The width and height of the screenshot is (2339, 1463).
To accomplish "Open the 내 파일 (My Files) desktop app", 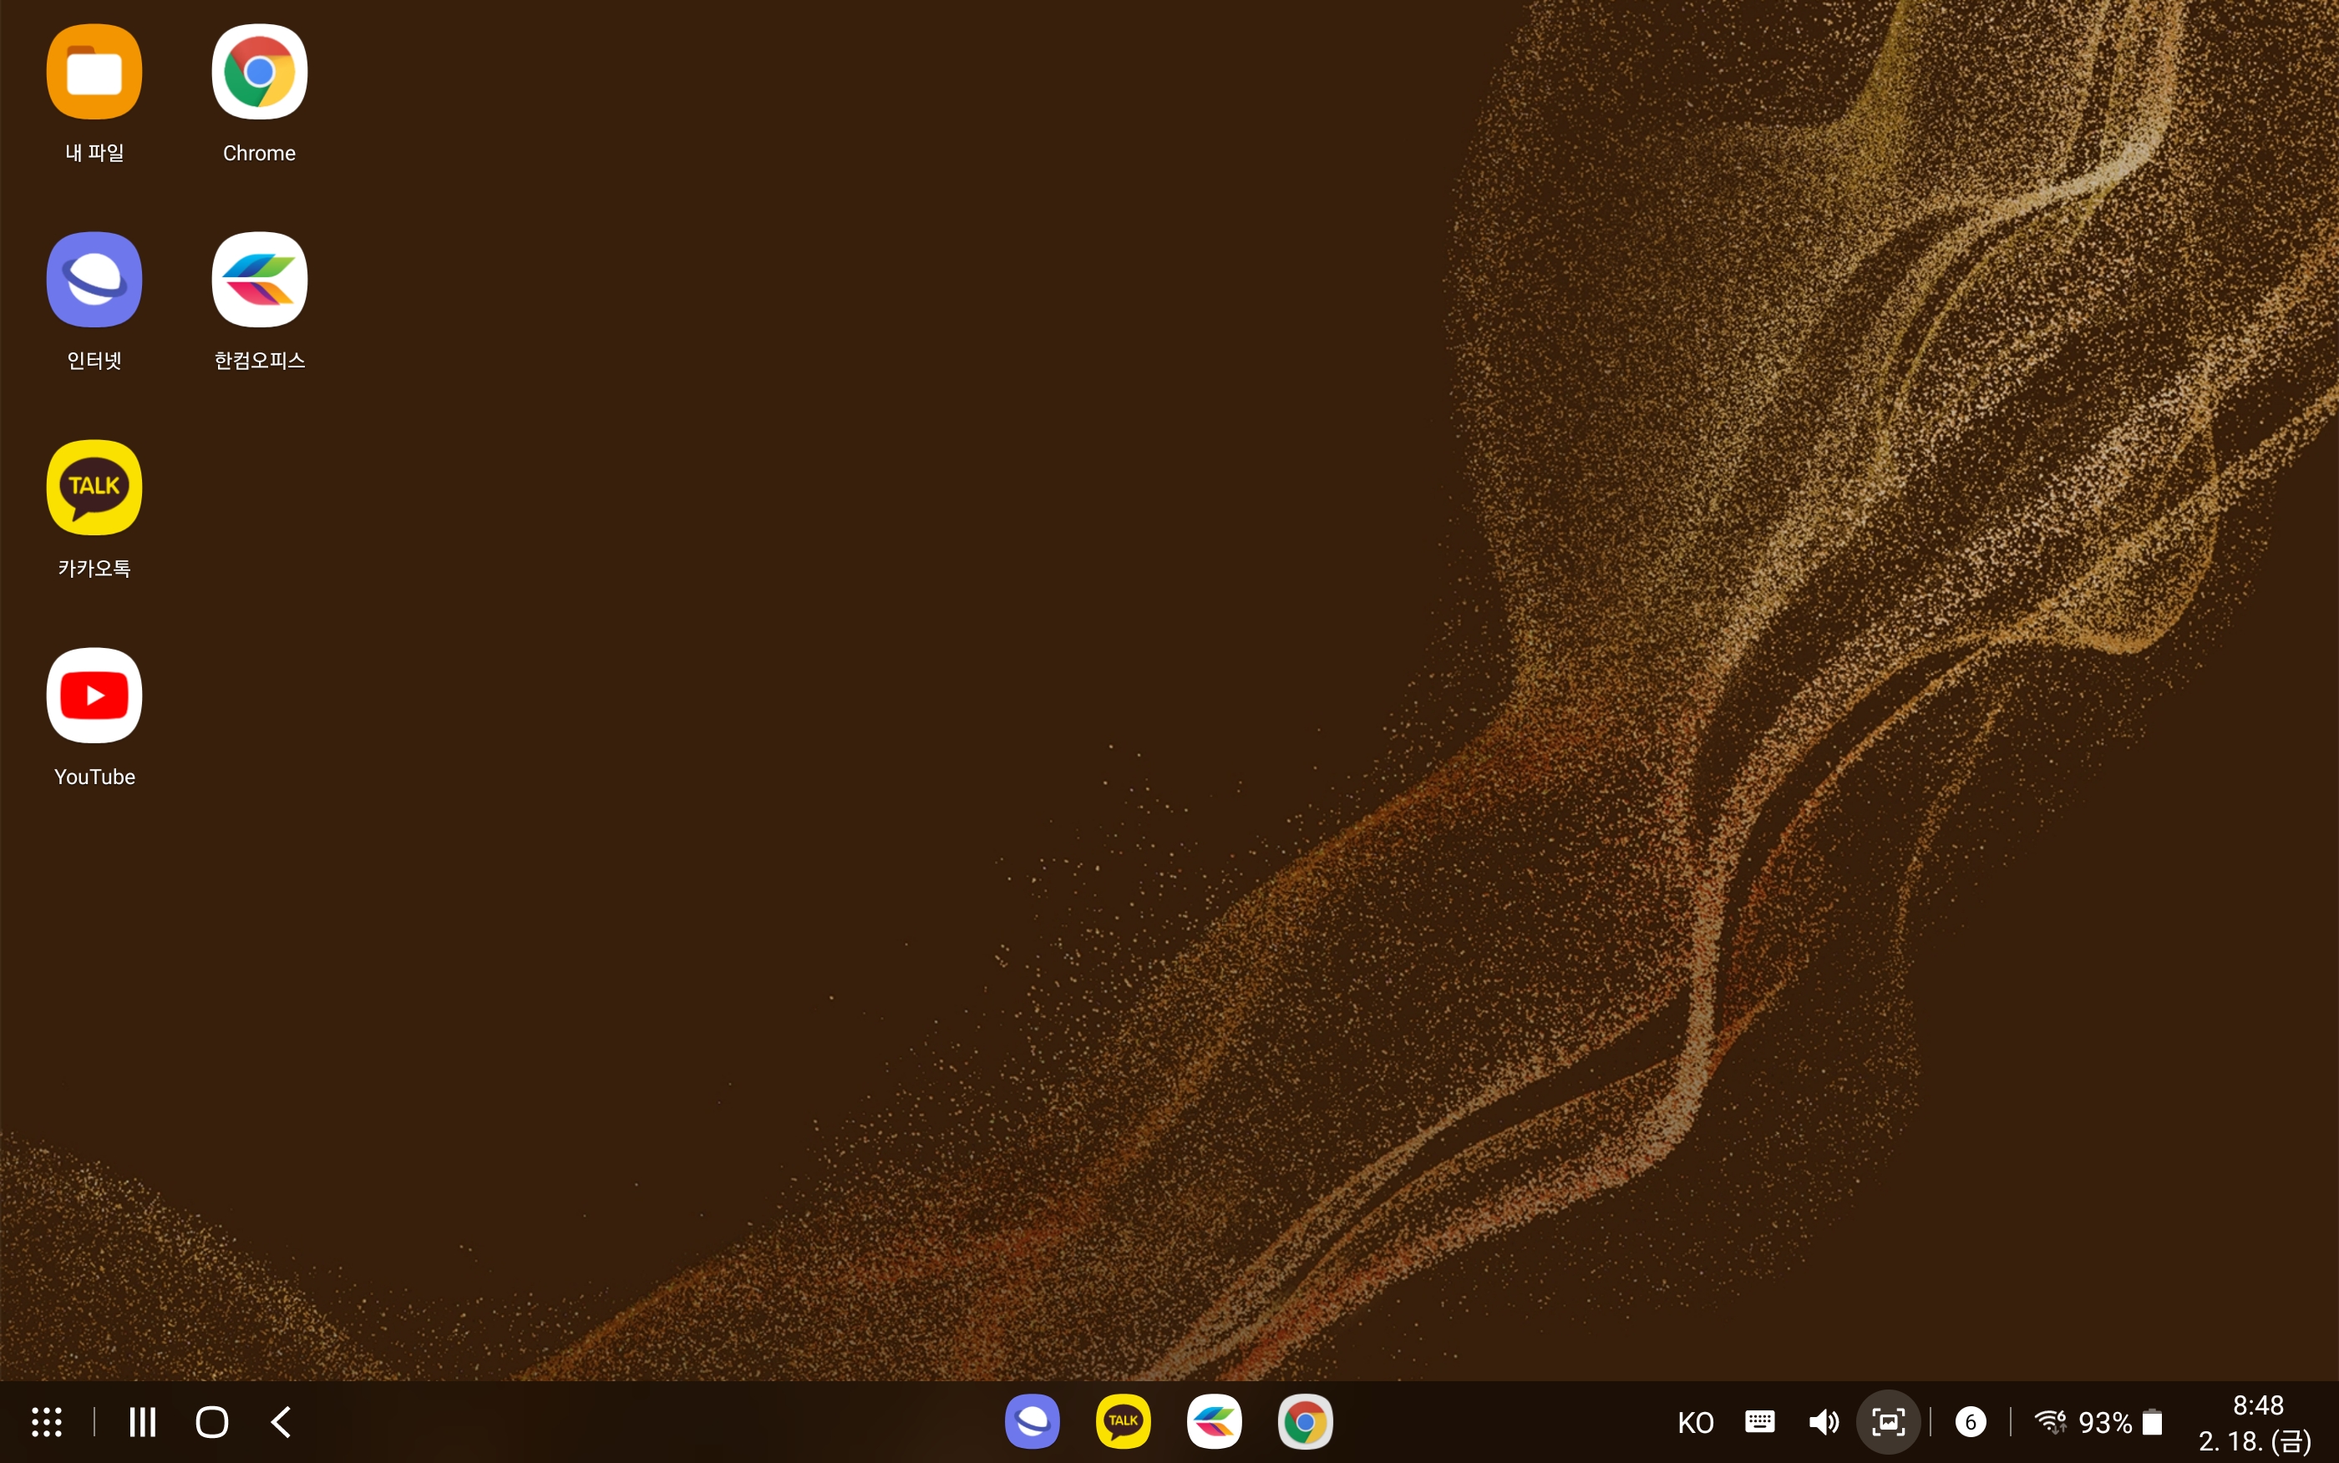I will tap(94, 73).
